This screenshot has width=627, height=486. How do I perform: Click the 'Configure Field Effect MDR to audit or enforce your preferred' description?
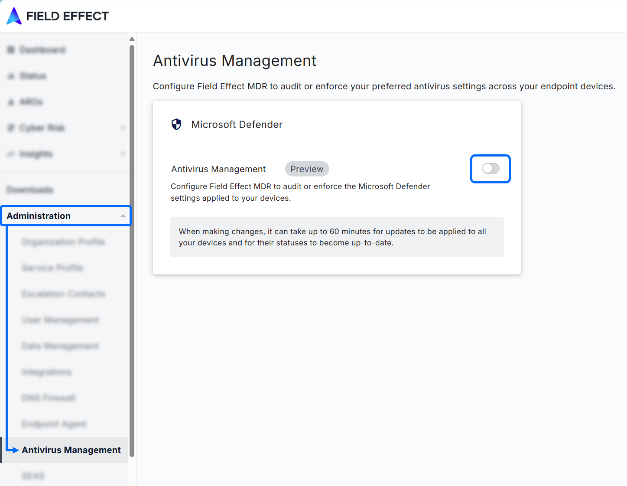pos(384,86)
